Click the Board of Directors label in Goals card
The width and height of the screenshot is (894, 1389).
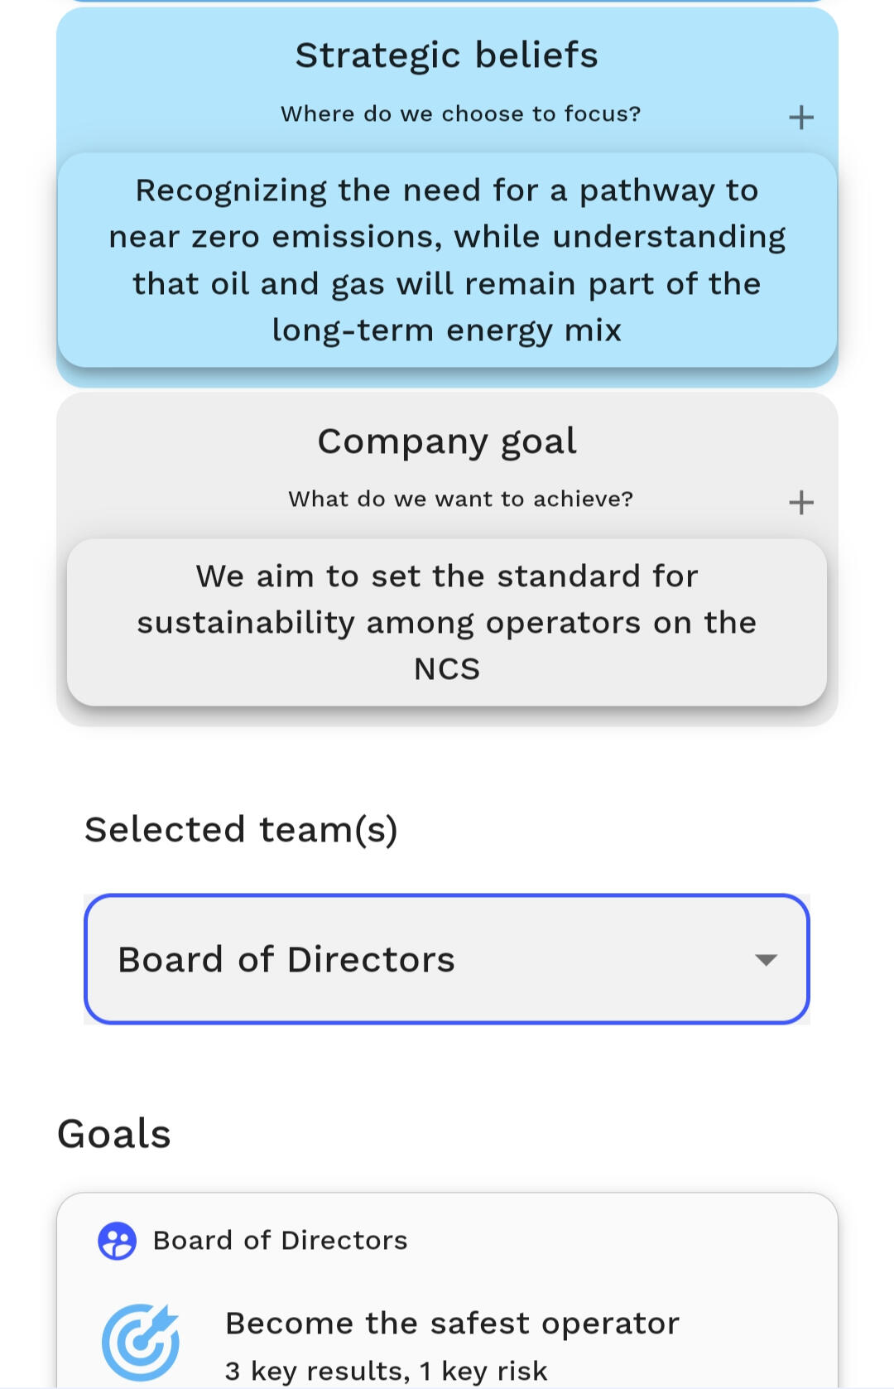[x=280, y=1241]
